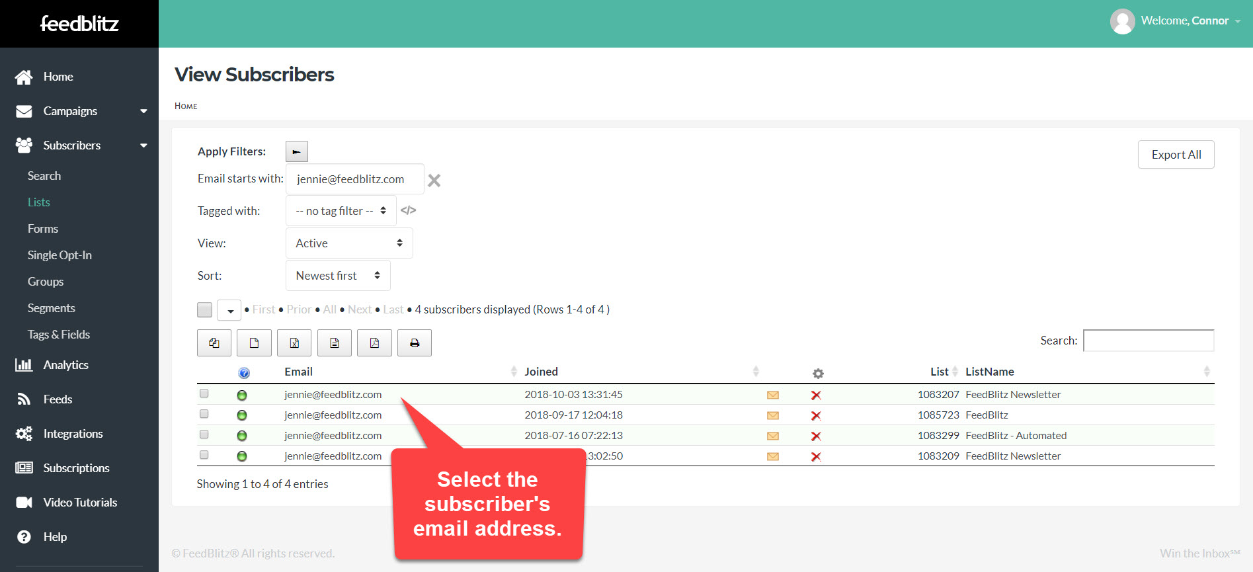
Task: Expand the Campaigns menu arrow
Action: tap(143, 111)
